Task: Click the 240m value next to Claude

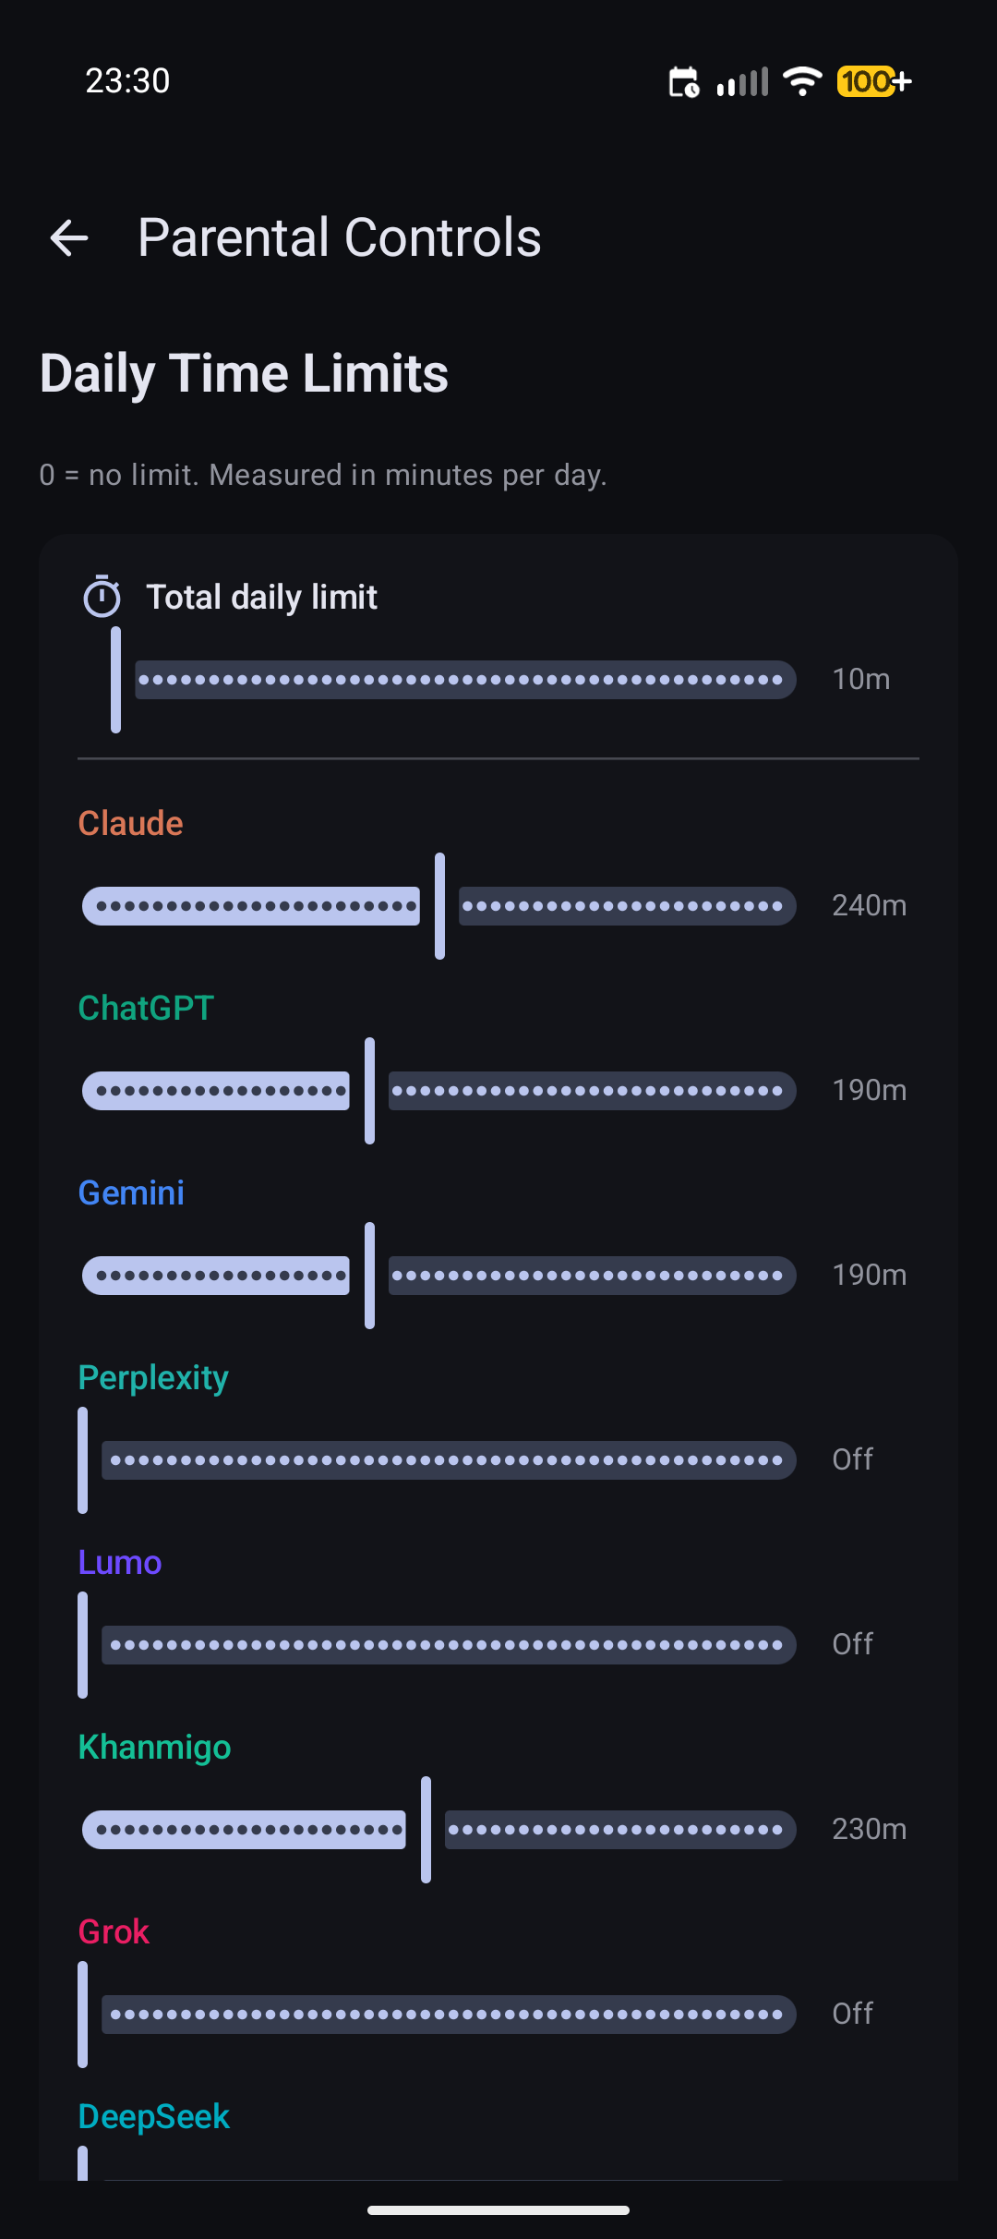Action: (869, 905)
